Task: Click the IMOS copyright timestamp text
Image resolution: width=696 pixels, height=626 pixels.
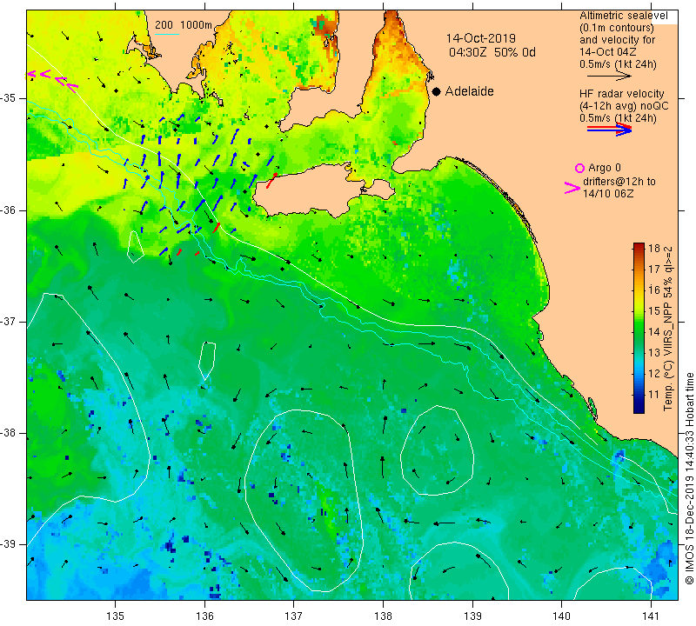Action: click(x=689, y=478)
